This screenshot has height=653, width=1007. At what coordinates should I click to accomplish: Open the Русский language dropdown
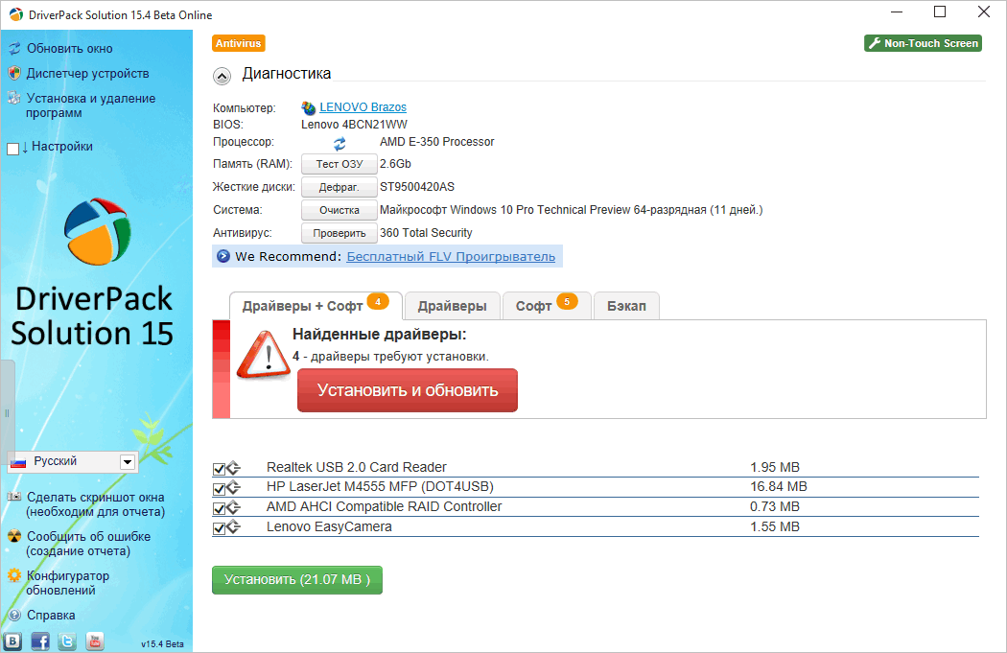pos(128,461)
